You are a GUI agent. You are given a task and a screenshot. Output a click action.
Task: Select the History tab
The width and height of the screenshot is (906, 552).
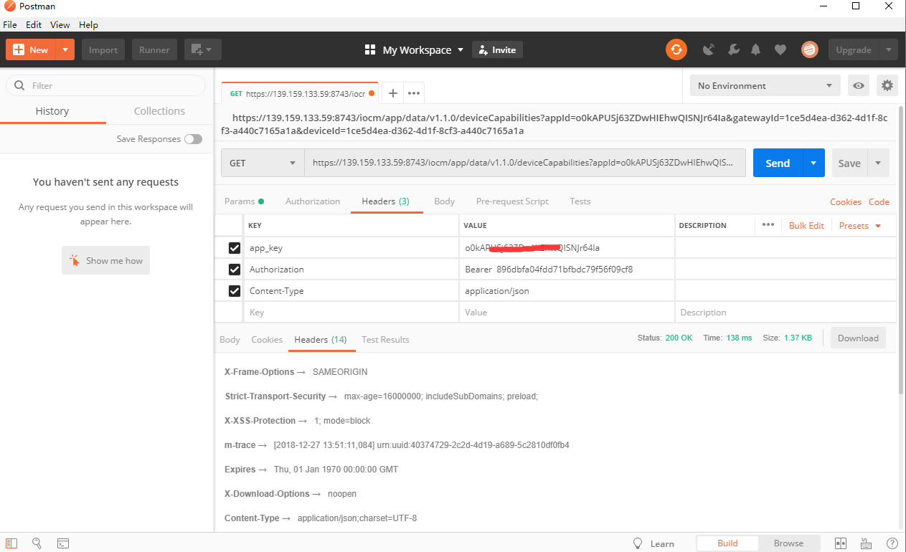click(x=52, y=111)
